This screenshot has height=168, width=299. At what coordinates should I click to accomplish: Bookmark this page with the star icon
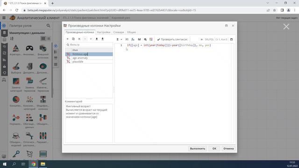pos(274,10)
